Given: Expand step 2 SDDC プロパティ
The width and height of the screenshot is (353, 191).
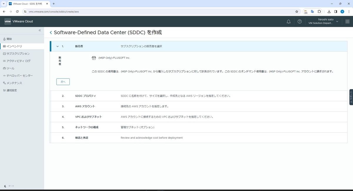Looking at the screenshot, I should pos(199,96).
